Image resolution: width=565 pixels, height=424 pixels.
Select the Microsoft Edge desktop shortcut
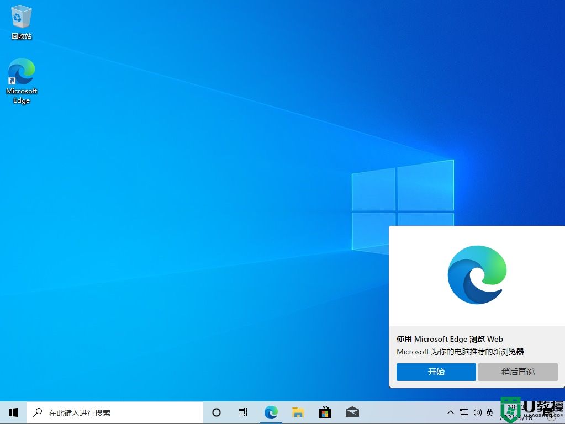pyautogui.click(x=22, y=81)
